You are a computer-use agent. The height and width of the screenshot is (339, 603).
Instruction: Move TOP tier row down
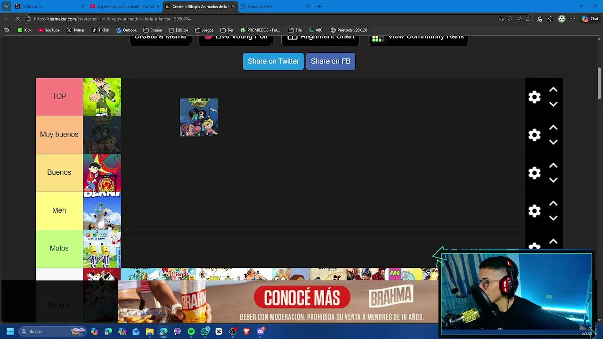pyautogui.click(x=554, y=104)
